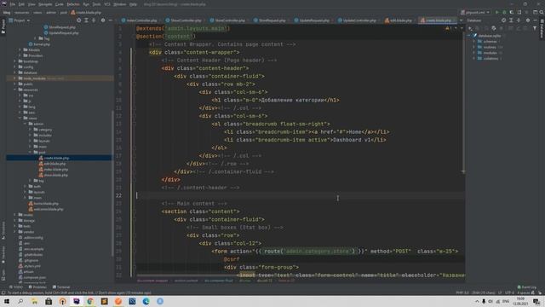Hide the Project panel with minus icon
Screen dimensions: 545x307
point(110,20)
